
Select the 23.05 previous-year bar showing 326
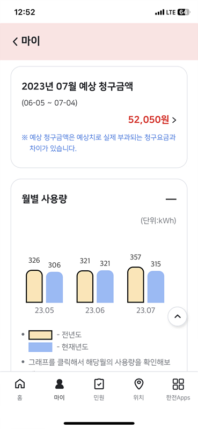coord(34,286)
